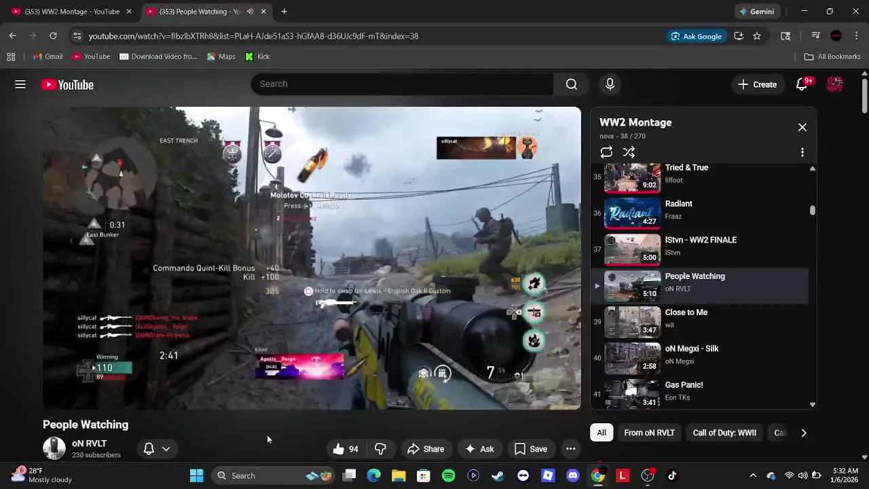Open YouTube notifications bell in header
The image size is (869, 489).
click(x=802, y=84)
